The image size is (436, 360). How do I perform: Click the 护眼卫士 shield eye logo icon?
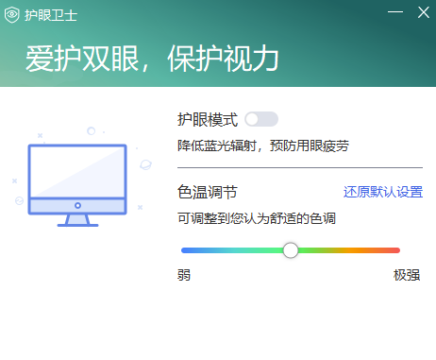tap(12, 14)
